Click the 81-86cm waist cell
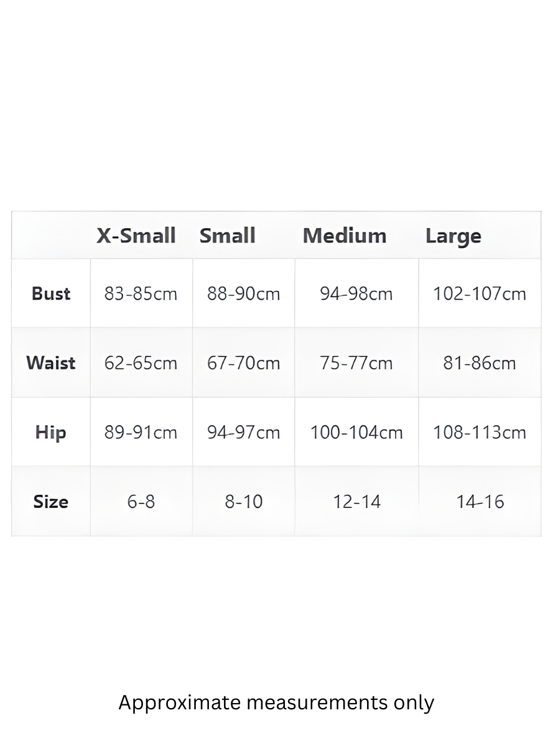Screen dimensions: 553x746 click(x=480, y=362)
